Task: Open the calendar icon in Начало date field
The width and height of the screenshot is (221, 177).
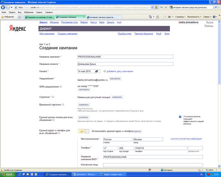Action: (96, 71)
